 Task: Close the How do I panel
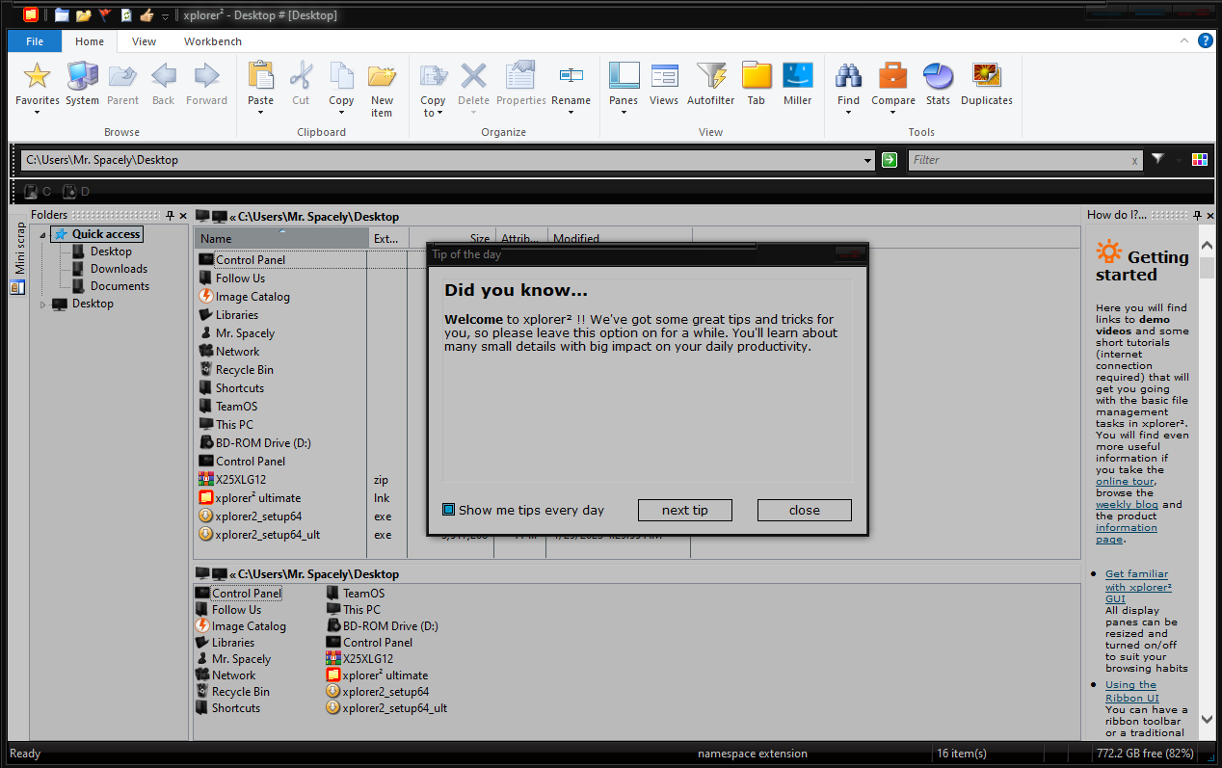[1209, 215]
